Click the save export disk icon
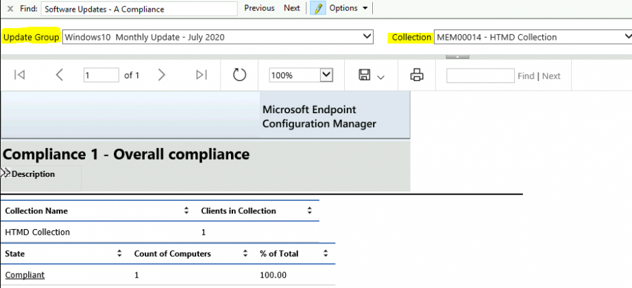This screenshot has height=288, width=632. click(x=365, y=75)
